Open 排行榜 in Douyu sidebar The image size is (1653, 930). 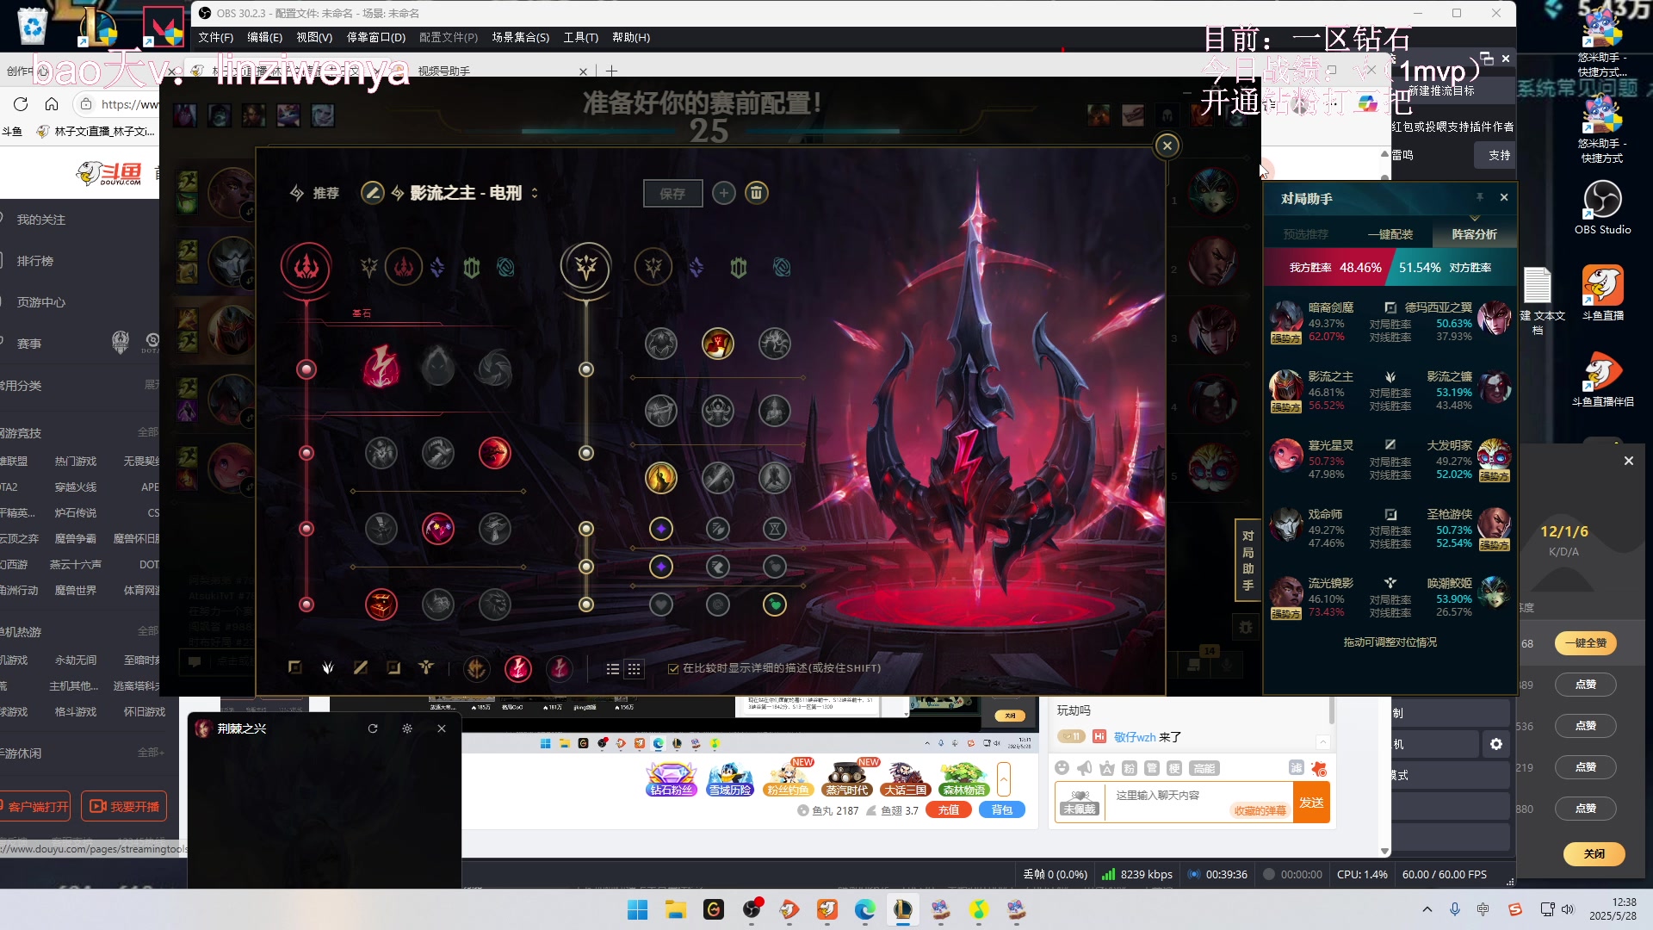(35, 261)
